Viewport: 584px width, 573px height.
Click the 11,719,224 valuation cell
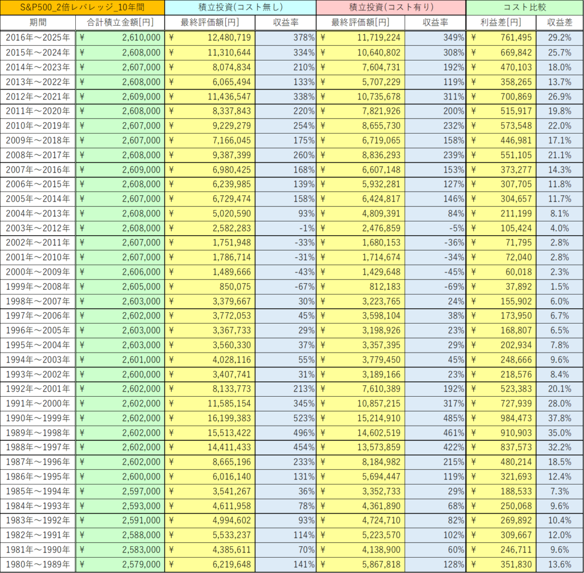pos(360,38)
